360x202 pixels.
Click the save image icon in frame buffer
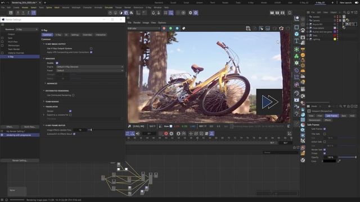(x=248, y=28)
